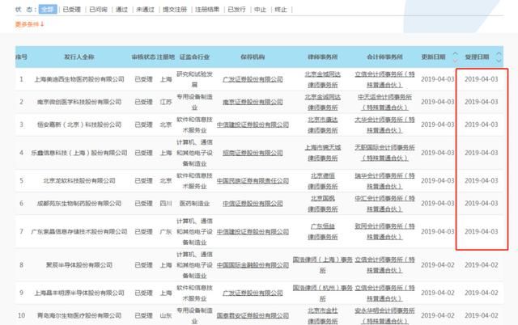Open accounting firm link 中天运会计师事务所

(384, 102)
